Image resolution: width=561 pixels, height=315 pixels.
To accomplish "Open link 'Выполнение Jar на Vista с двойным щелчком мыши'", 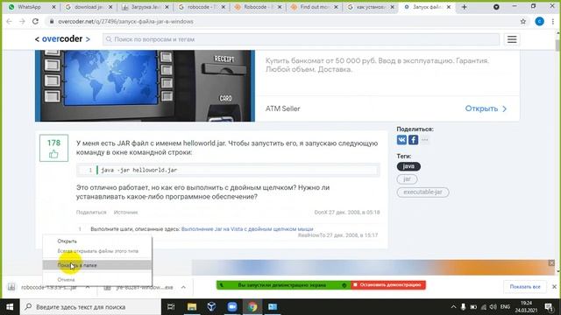I will tap(247, 229).
